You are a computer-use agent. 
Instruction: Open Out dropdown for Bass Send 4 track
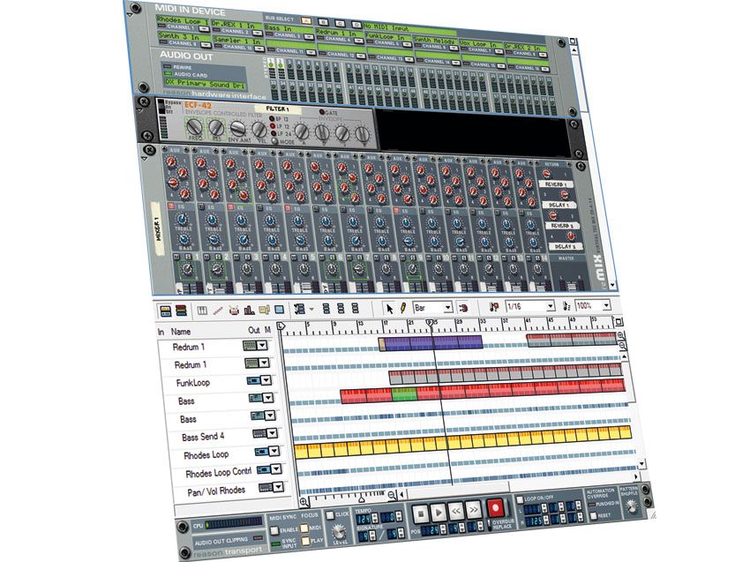tap(272, 433)
